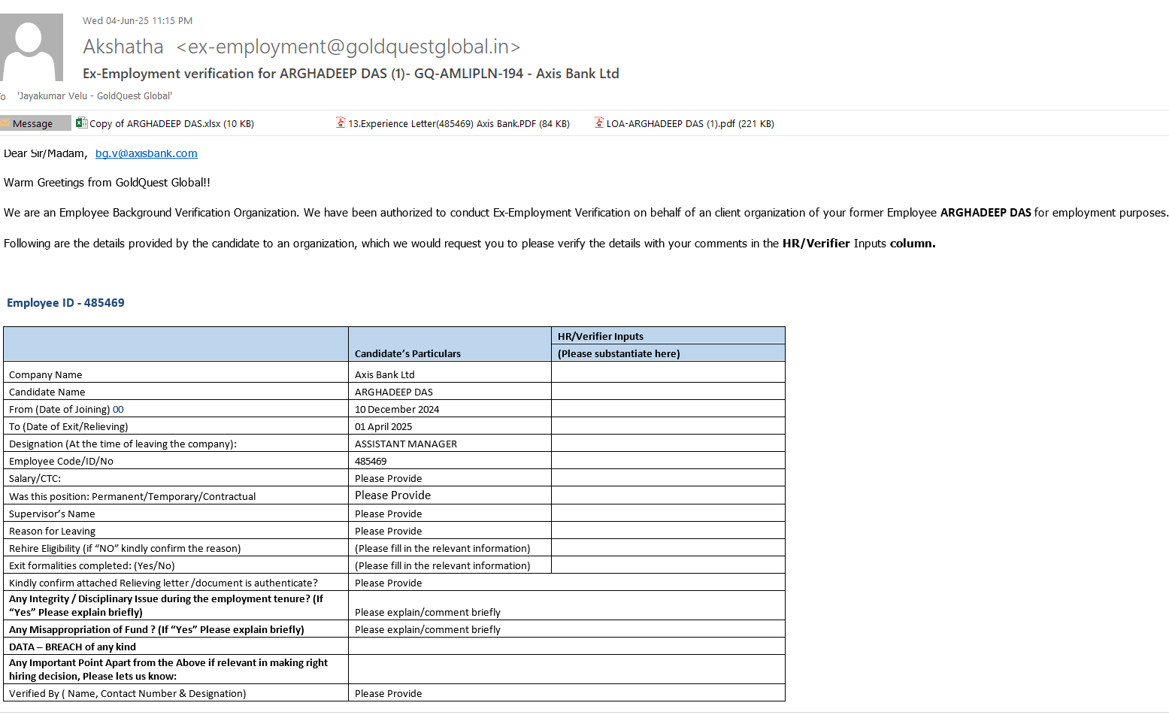Click the 'ASSISTANT MANAGER' designation cell
The image size is (1169, 715).
coord(405,444)
